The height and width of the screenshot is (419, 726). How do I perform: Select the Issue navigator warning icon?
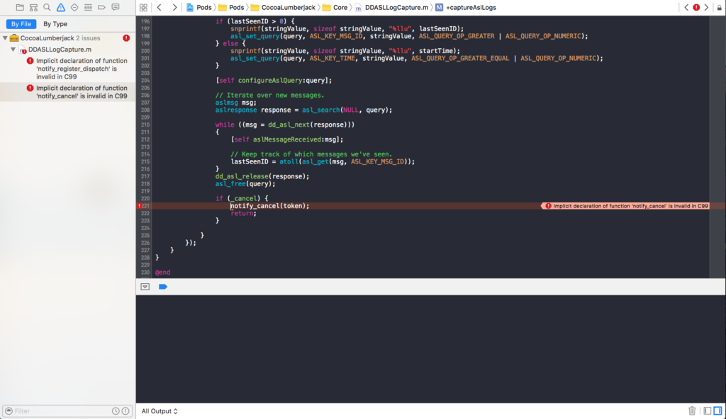(x=61, y=7)
